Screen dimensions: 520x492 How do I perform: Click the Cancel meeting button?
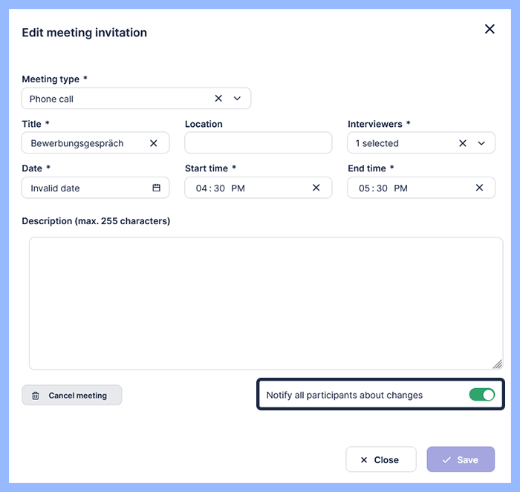pos(71,396)
